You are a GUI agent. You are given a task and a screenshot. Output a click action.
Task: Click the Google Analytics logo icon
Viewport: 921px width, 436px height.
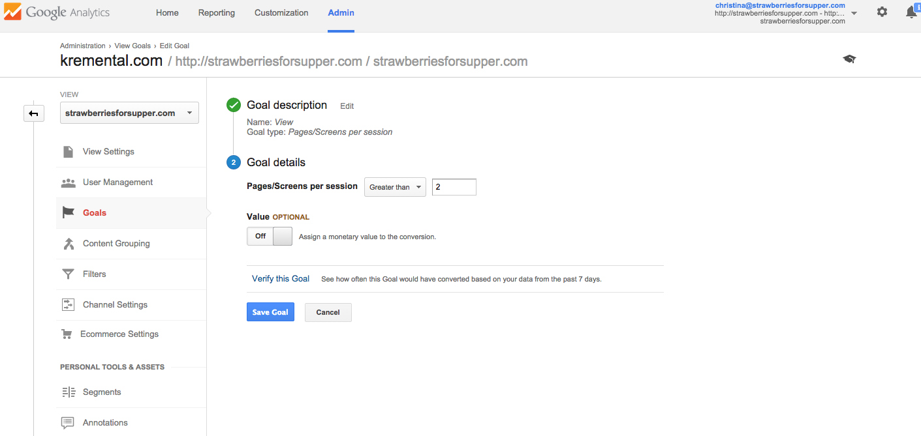click(12, 12)
